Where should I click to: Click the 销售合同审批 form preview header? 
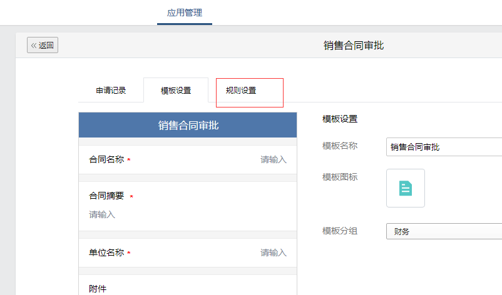[188, 125]
